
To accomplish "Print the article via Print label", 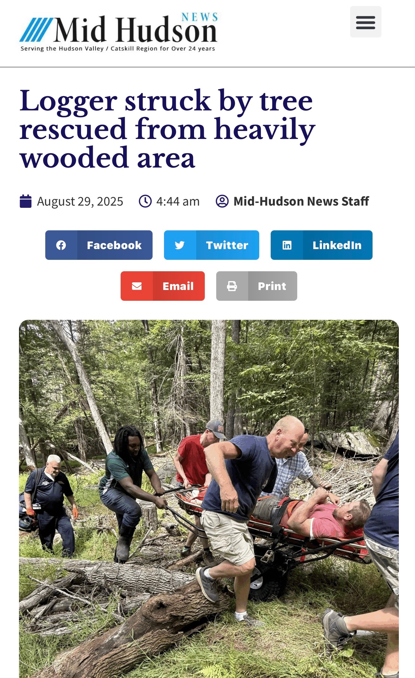I will pyautogui.click(x=272, y=286).
